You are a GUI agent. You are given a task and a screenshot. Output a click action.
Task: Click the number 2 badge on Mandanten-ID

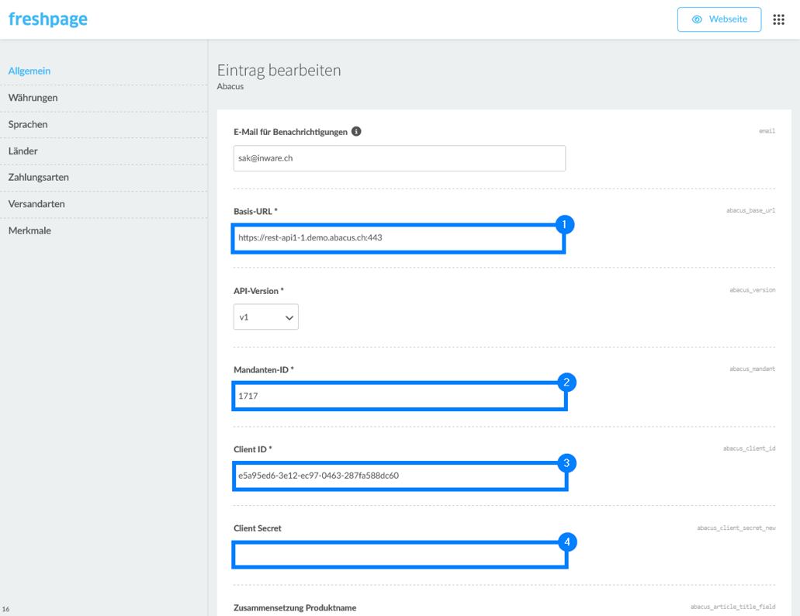coord(566,382)
